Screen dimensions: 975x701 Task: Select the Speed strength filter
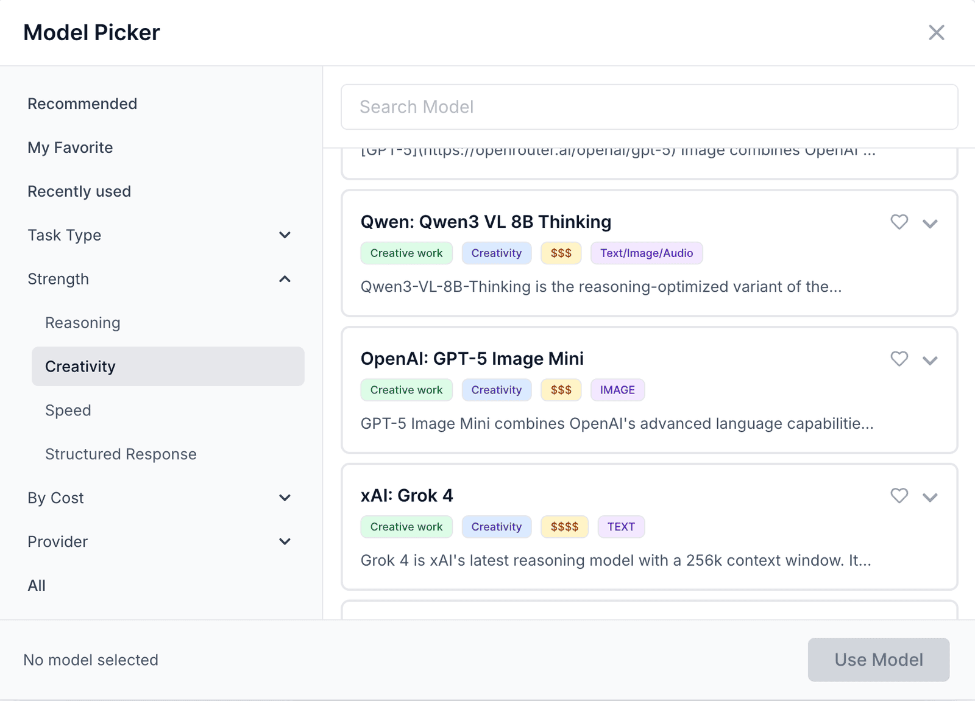(68, 410)
